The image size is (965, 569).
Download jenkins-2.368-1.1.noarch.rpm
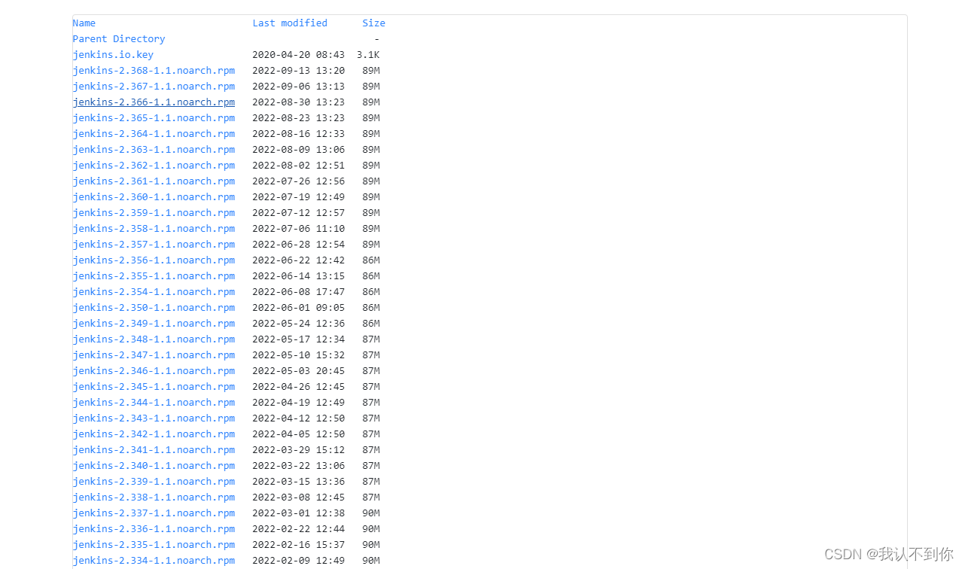(x=154, y=71)
